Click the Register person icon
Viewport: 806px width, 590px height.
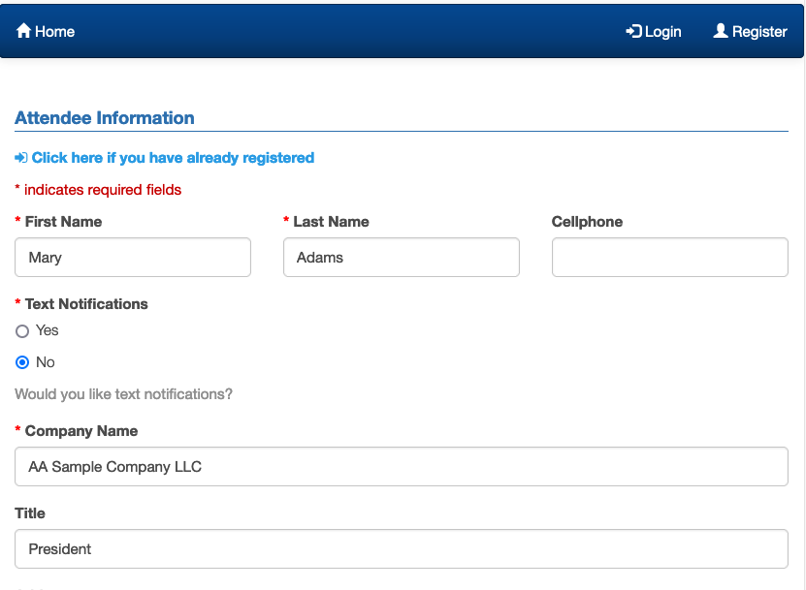[721, 31]
